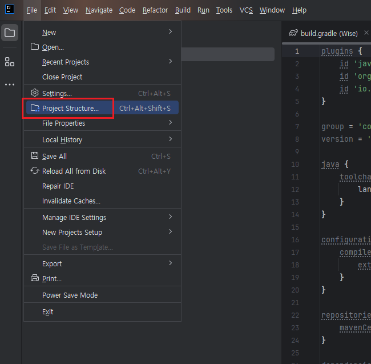Open the Structure tool window icon

pos(10,62)
